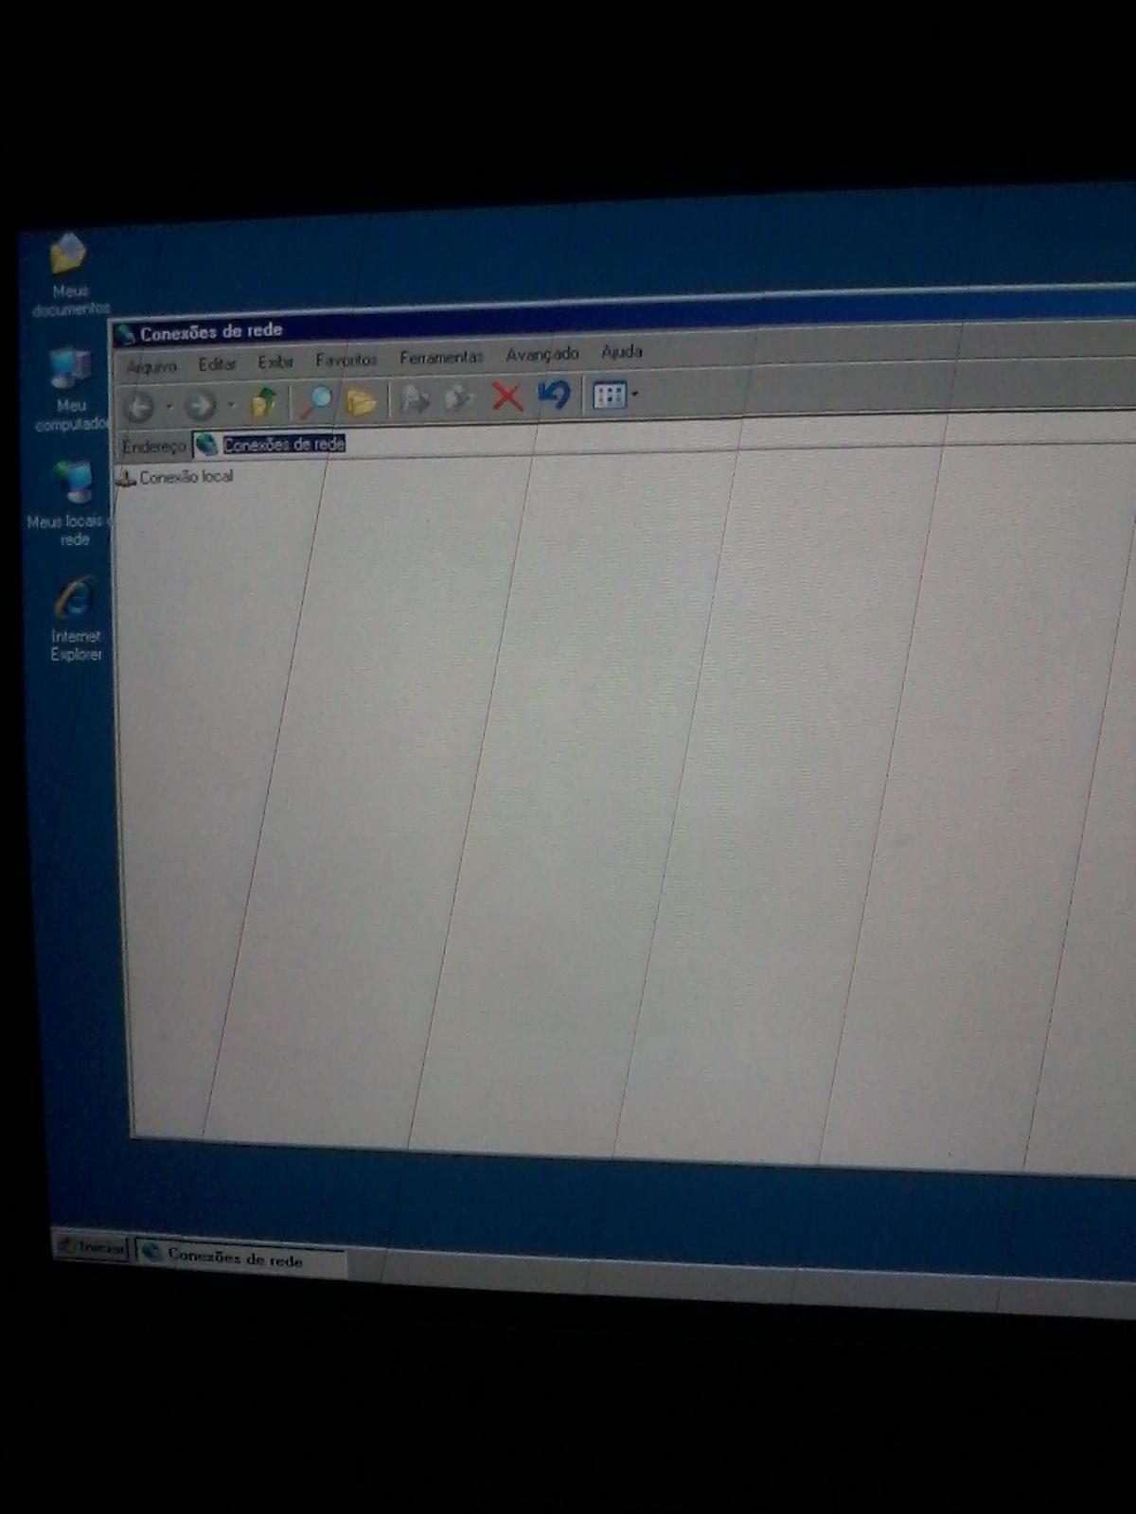The height and width of the screenshot is (1514, 1136).
Task: Click the red X Delete icon
Action: [507, 396]
